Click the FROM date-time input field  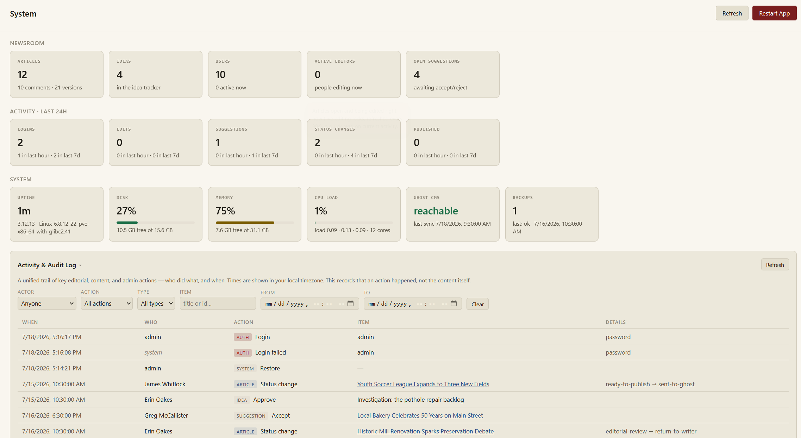click(309, 304)
